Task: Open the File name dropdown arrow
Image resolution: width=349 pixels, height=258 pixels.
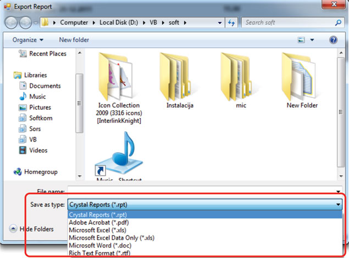Action: click(x=338, y=192)
